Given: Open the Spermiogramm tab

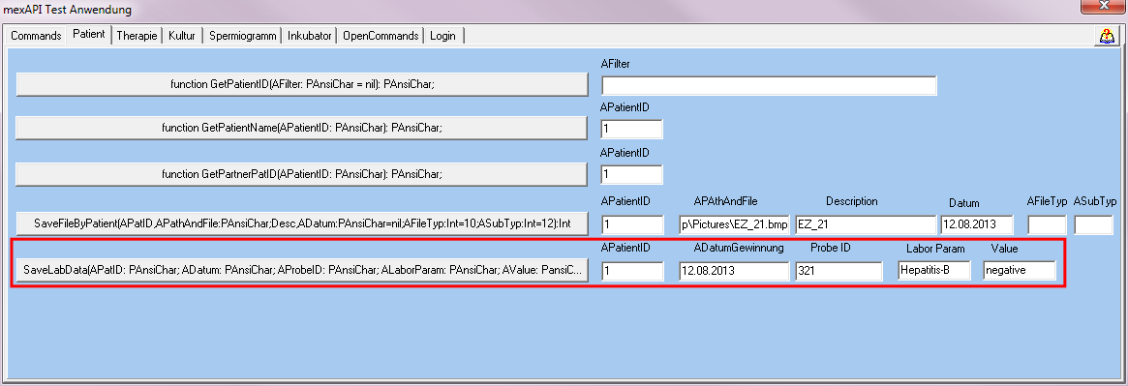Looking at the screenshot, I should pyautogui.click(x=242, y=36).
